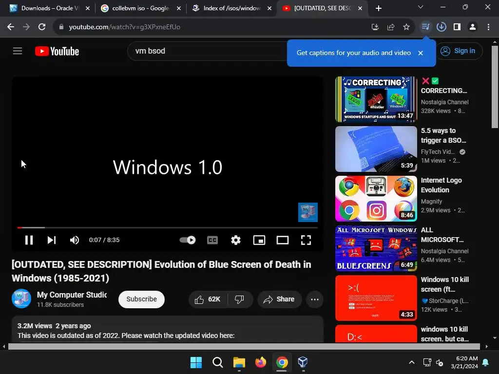Dislike the video
This screenshot has width=499, height=374.
click(240, 299)
